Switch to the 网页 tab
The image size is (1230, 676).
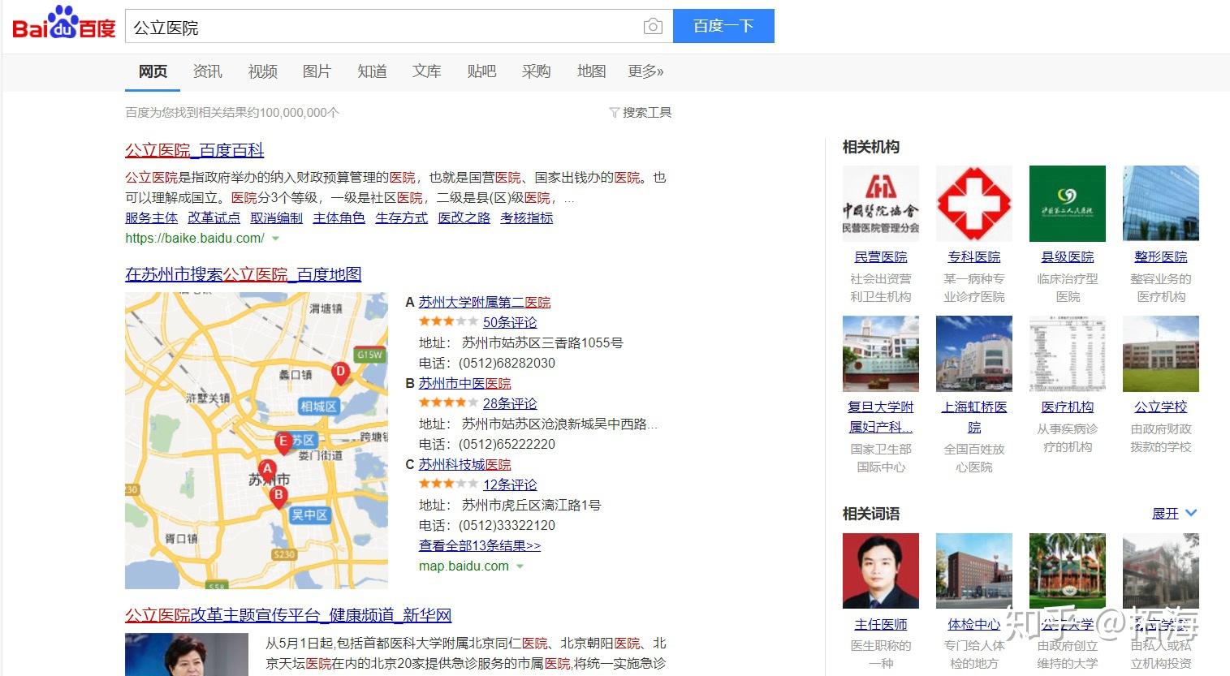(153, 71)
